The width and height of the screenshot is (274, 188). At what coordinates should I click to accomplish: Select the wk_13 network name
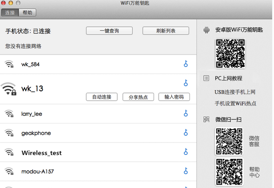pyautogui.click(x=32, y=89)
